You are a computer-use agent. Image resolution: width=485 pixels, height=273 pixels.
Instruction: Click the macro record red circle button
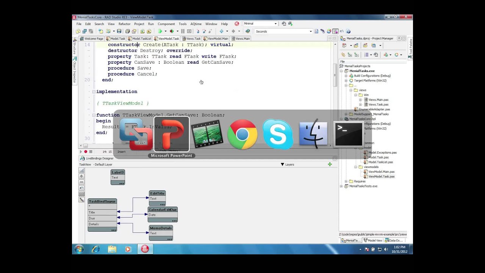coord(86,152)
